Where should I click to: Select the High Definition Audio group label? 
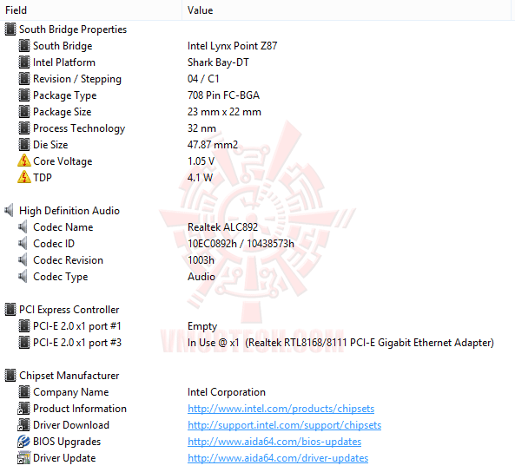point(69,211)
